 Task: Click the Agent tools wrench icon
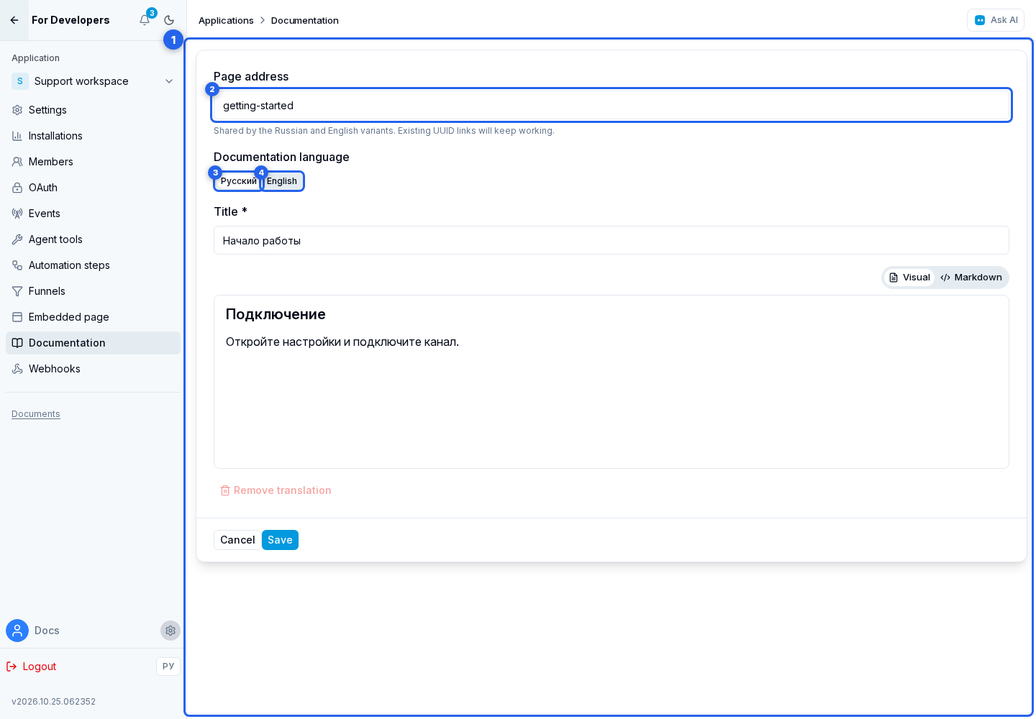pyautogui.click(x=17, y=239)
